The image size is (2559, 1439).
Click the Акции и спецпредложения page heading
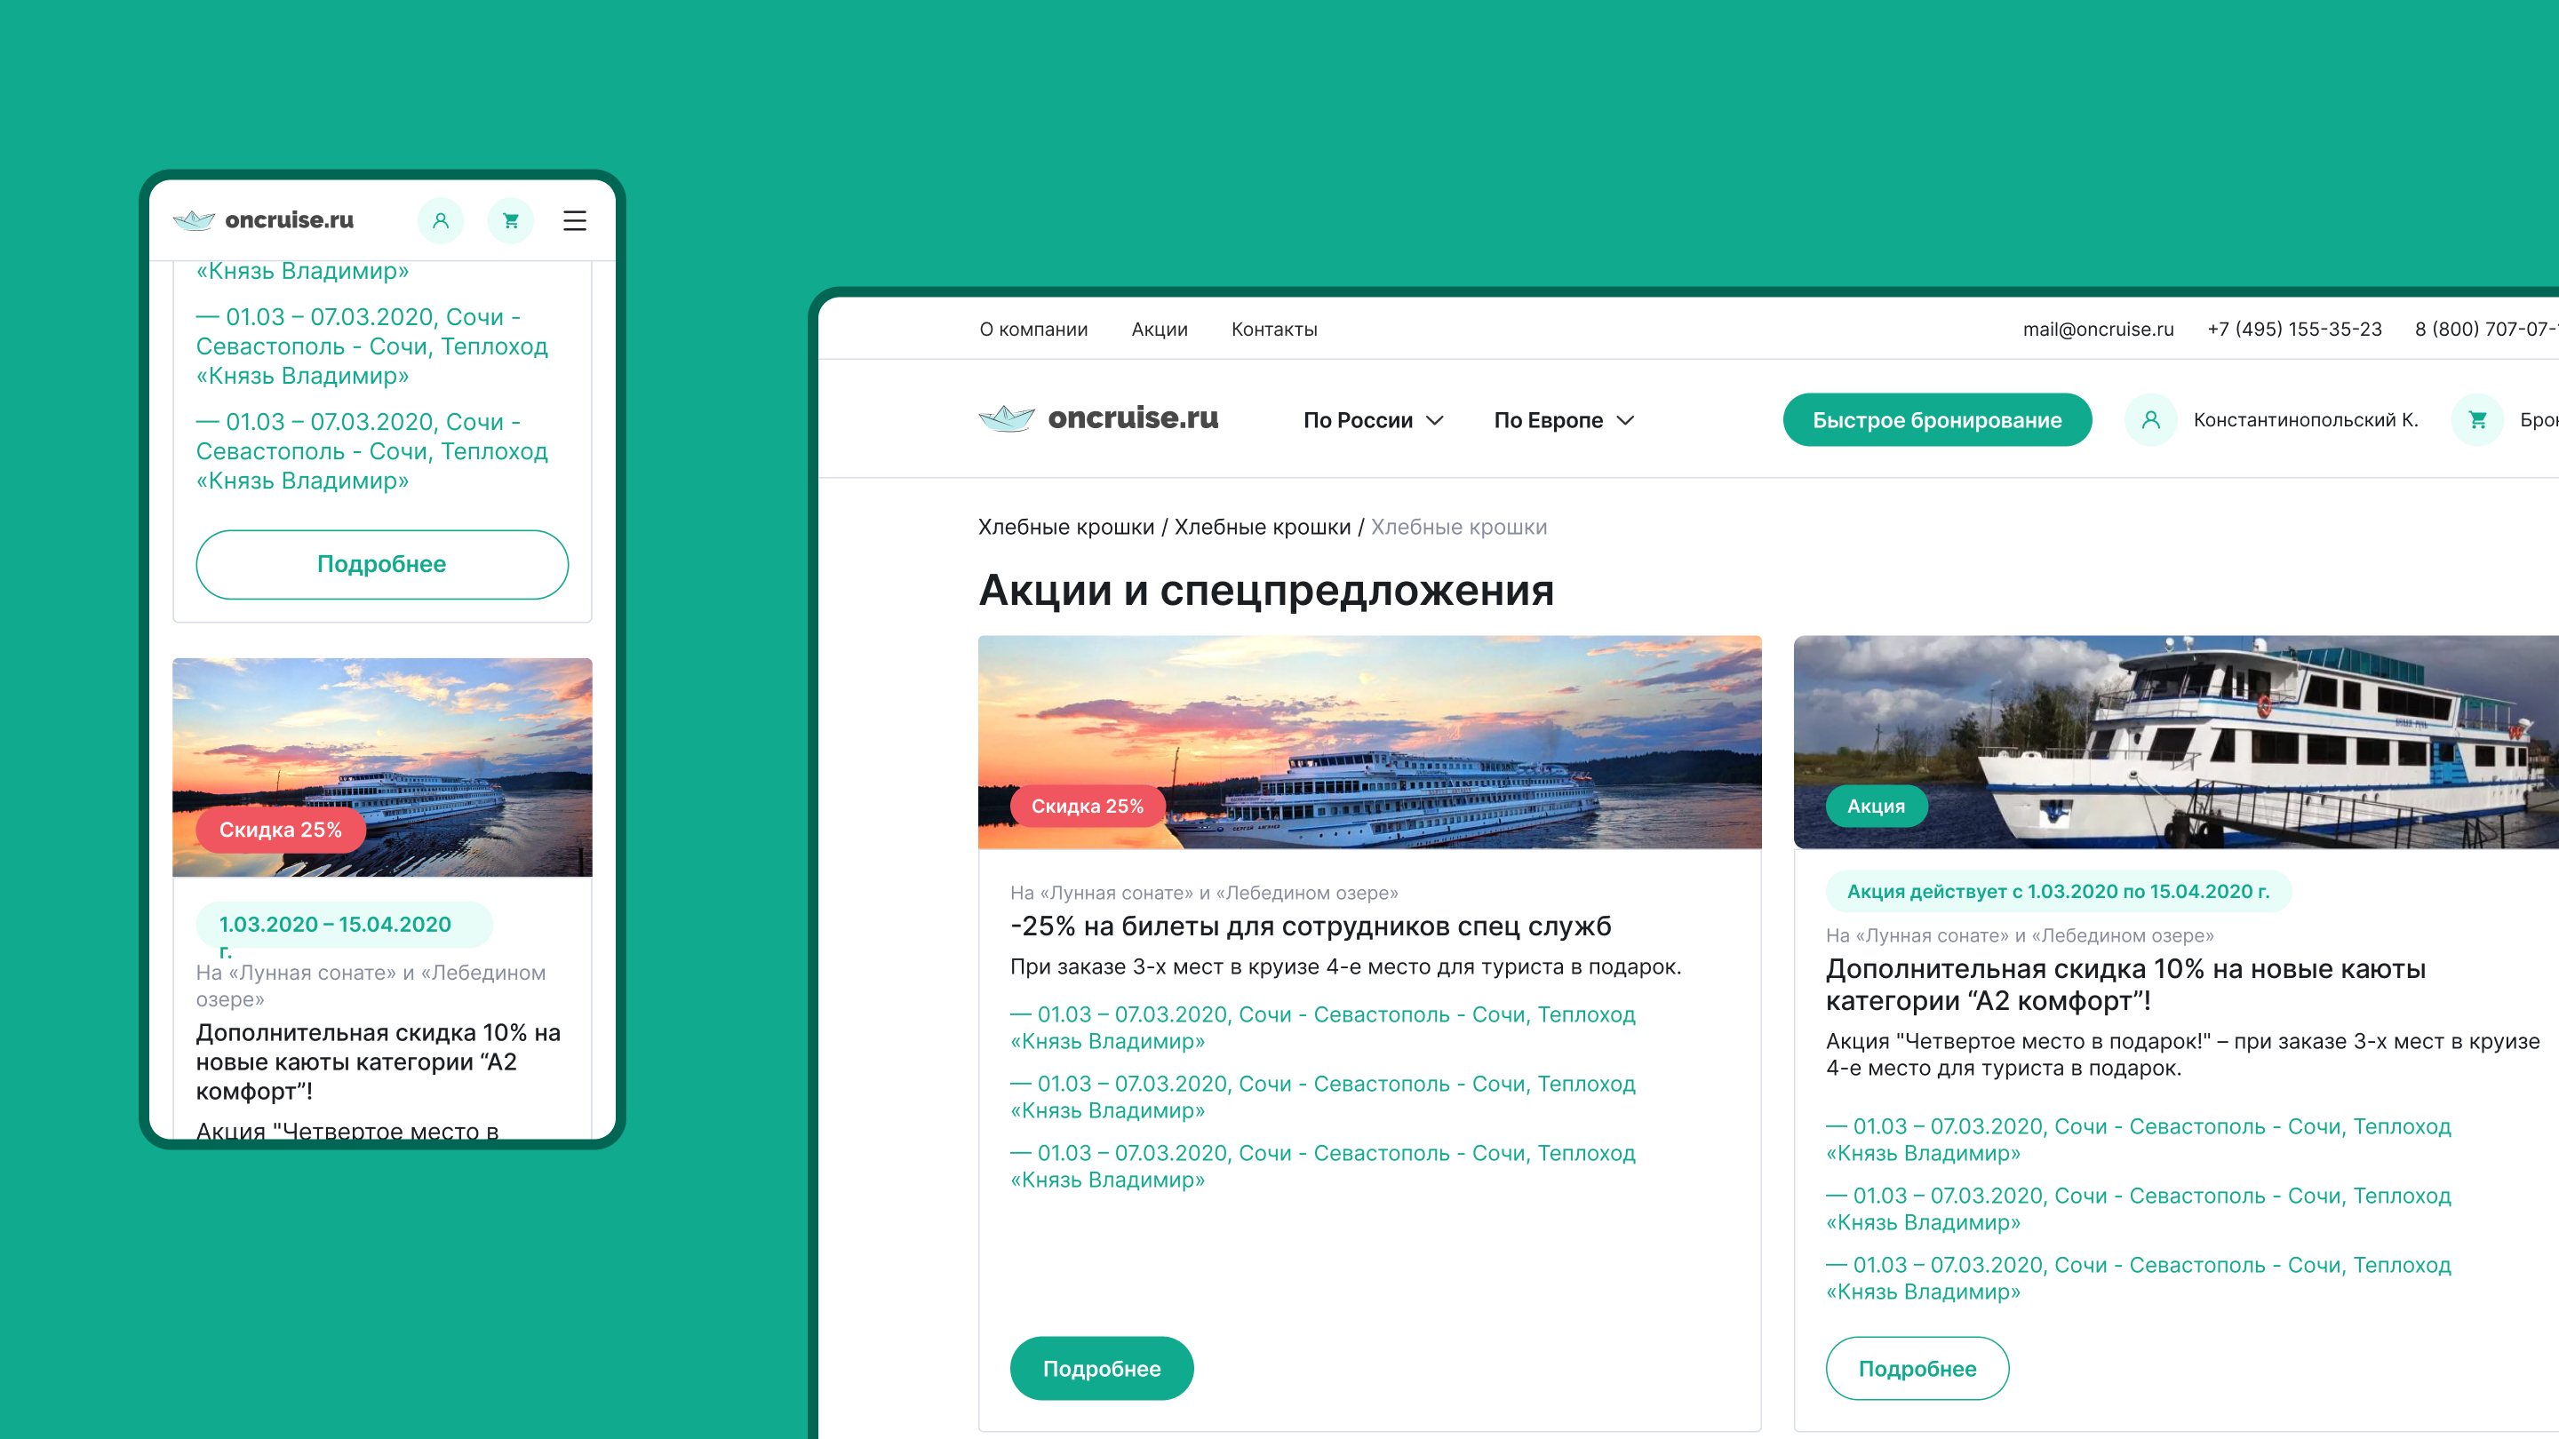(x=1266, y=590)
